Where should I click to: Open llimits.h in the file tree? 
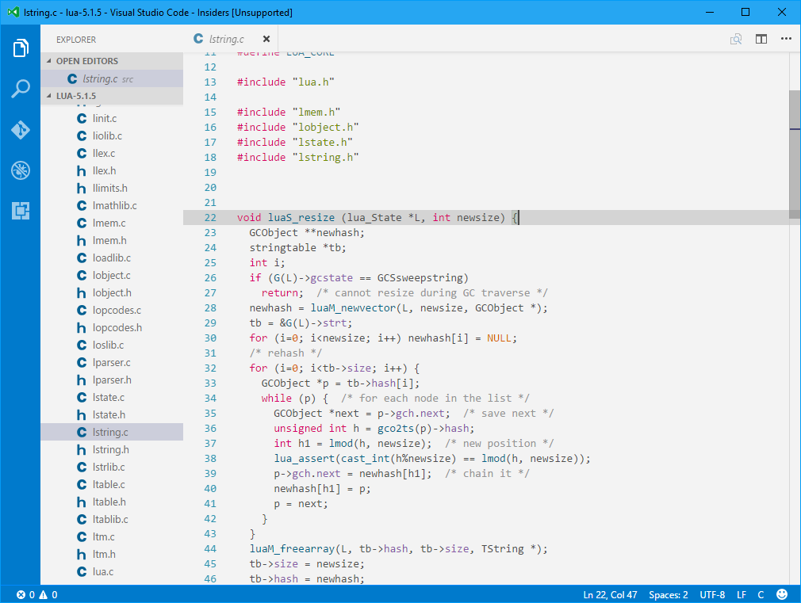coord(112,188)
